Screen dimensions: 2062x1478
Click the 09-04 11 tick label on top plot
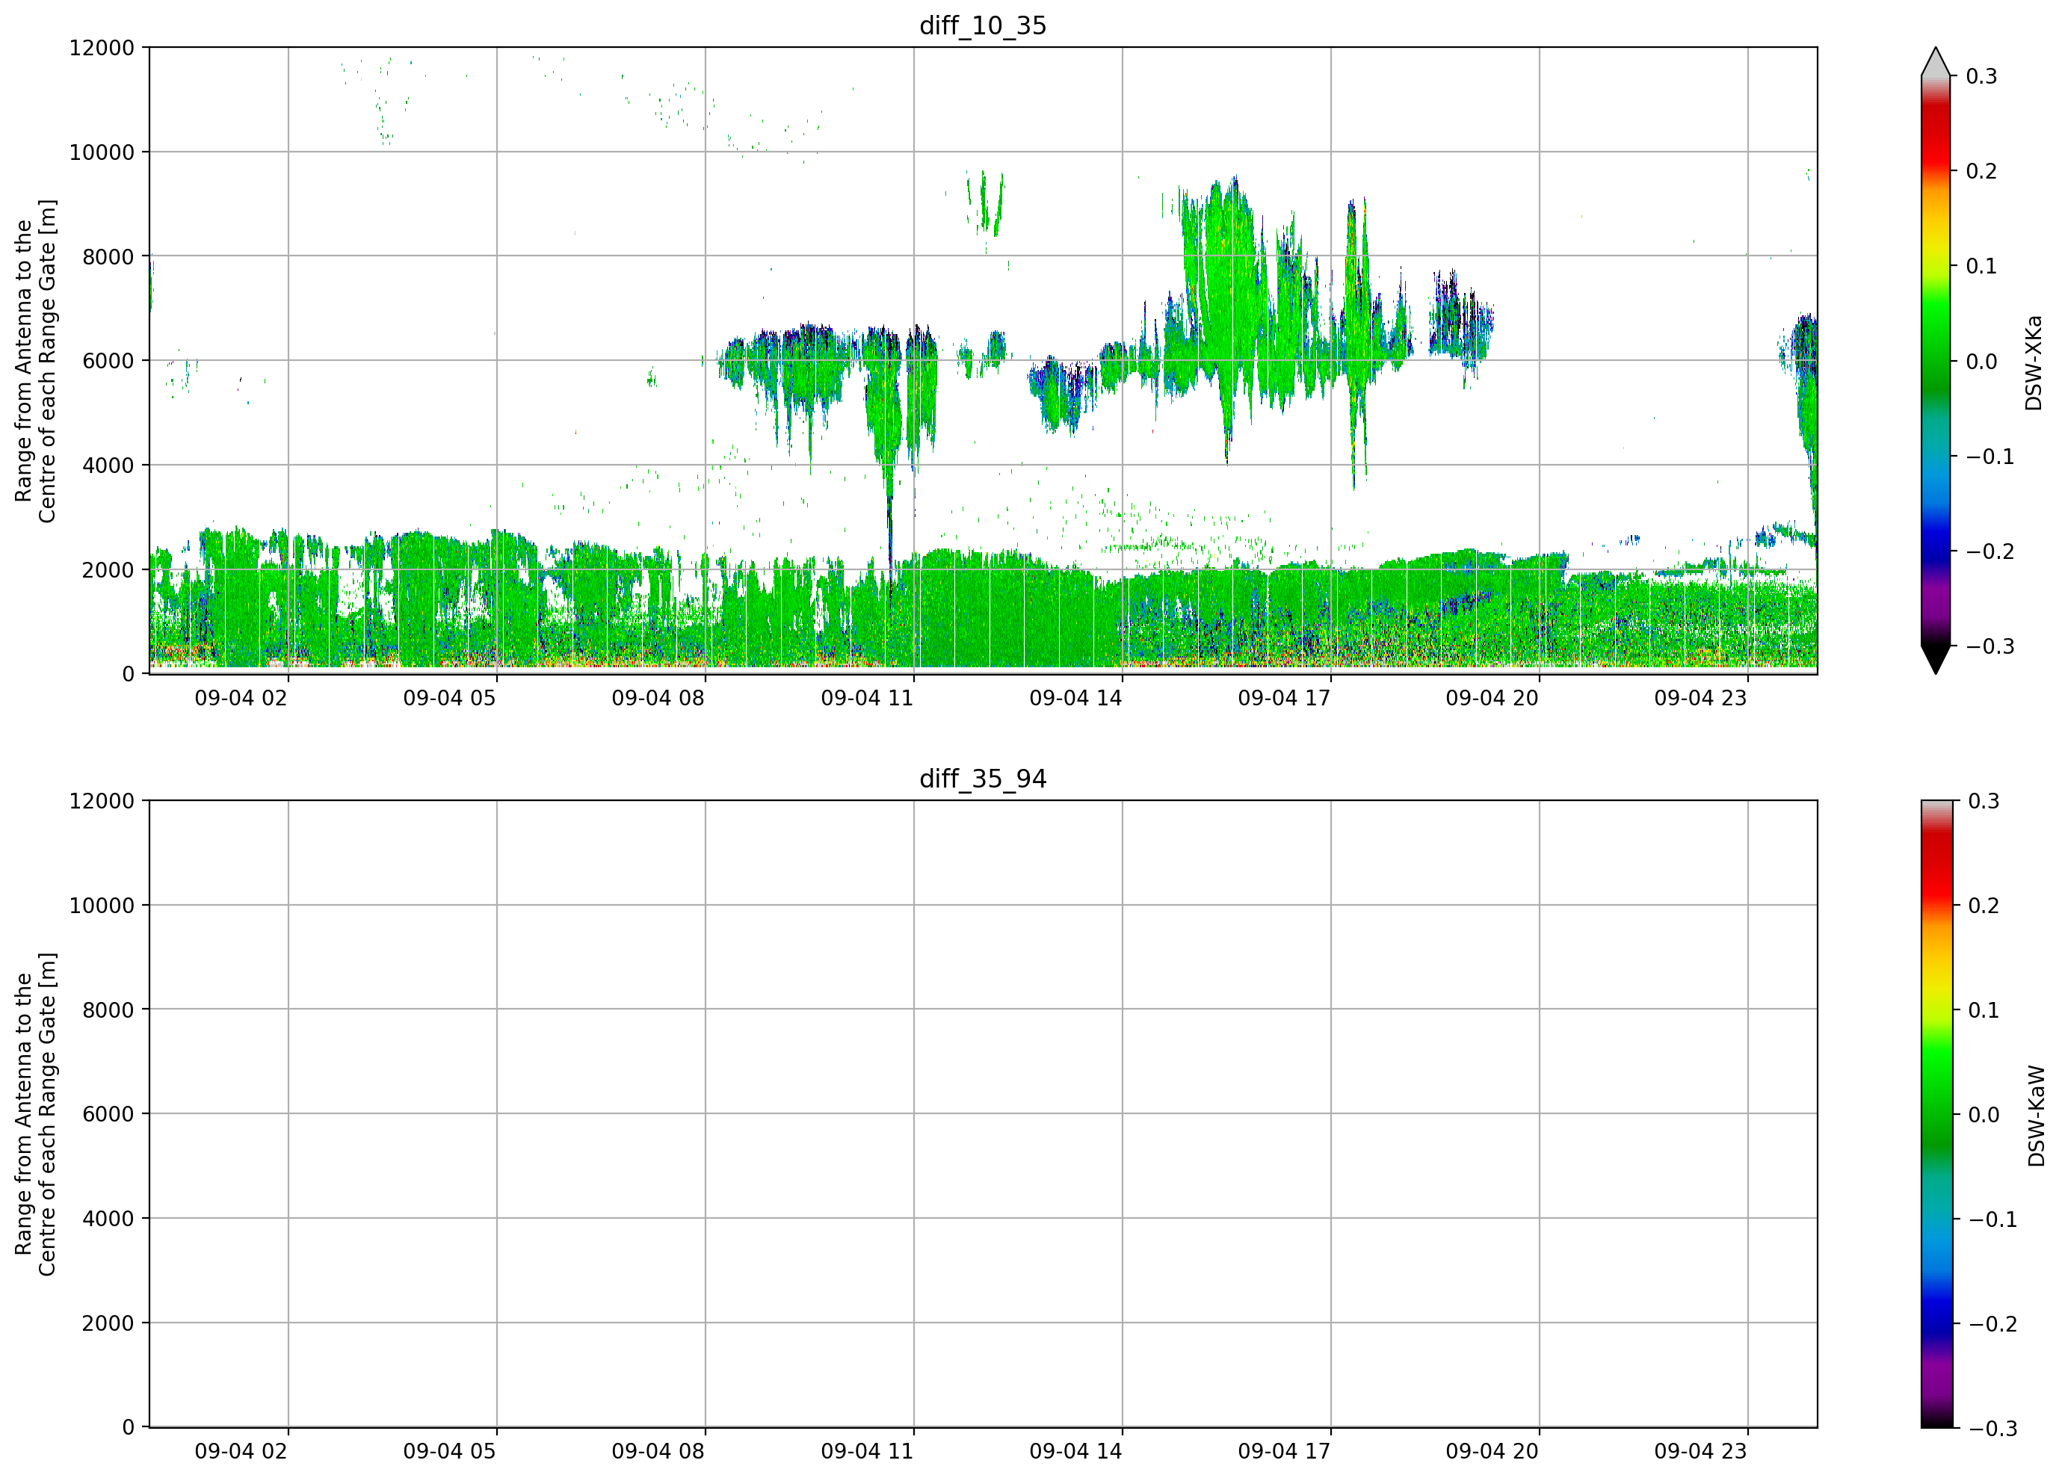point(866,698)
